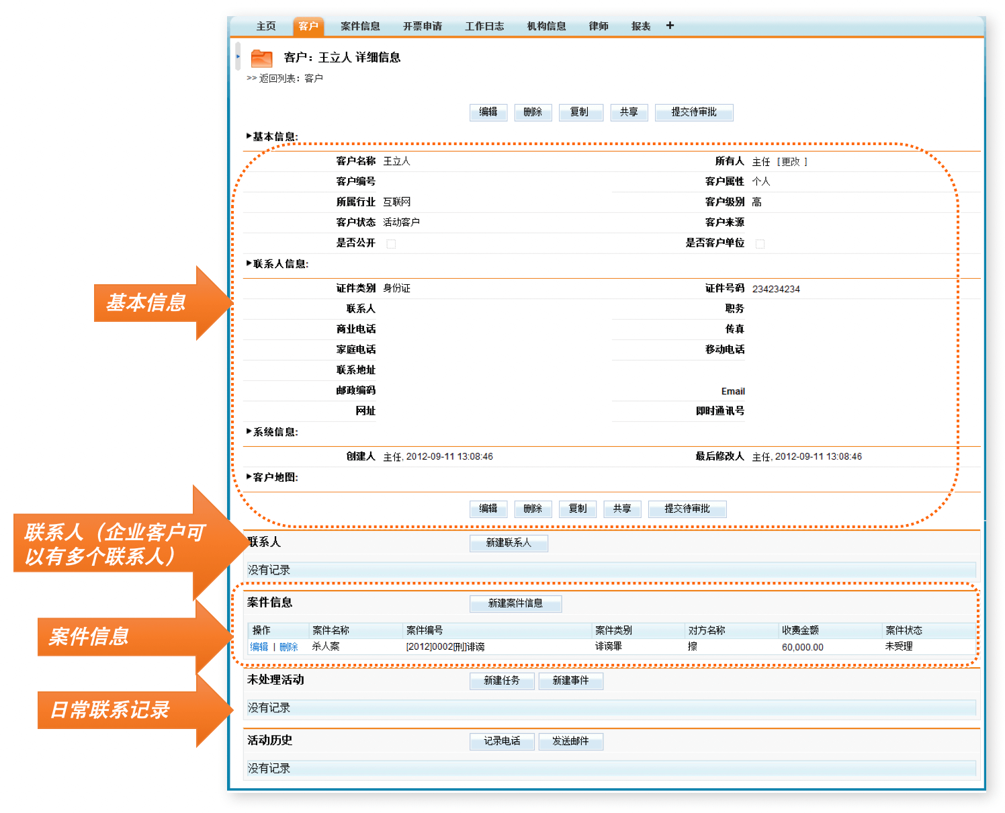1005x813 pixels.
Task: Expand the 客户地图 section
Action: pos(249,476)
